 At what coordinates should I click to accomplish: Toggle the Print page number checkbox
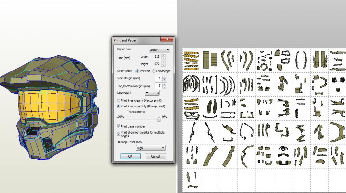(x=118, y=126)
